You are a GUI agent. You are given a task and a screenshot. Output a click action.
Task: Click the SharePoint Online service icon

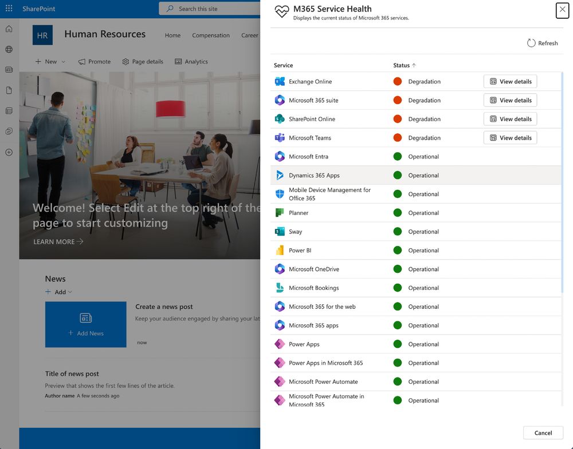pyautogui.click(x=280, y=119)
